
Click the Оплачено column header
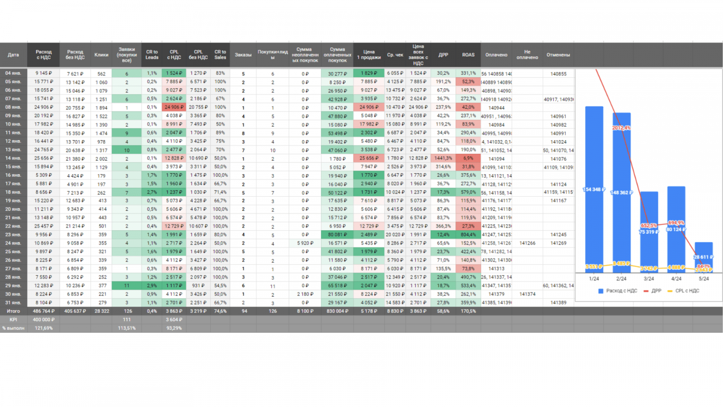click(x=497, y=55)
